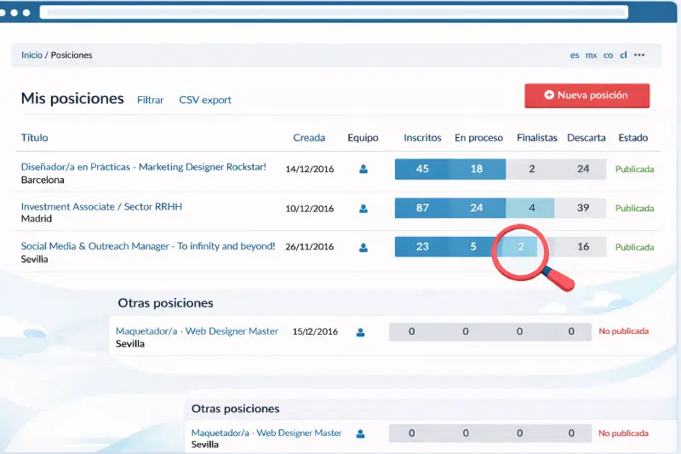Viewport: 681px width, 454px height.
Task: Select the 23 inscritos cell
Action: (x=422, y=247)
